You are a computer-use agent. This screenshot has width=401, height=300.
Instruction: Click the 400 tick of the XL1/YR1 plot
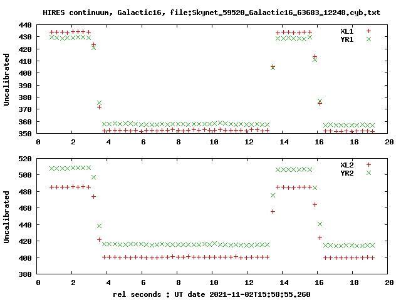click(25, 73)
